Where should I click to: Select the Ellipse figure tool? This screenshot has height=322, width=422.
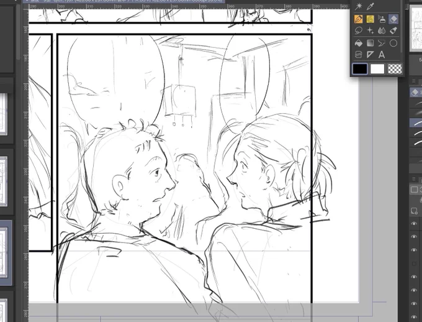tap(393, 43)
